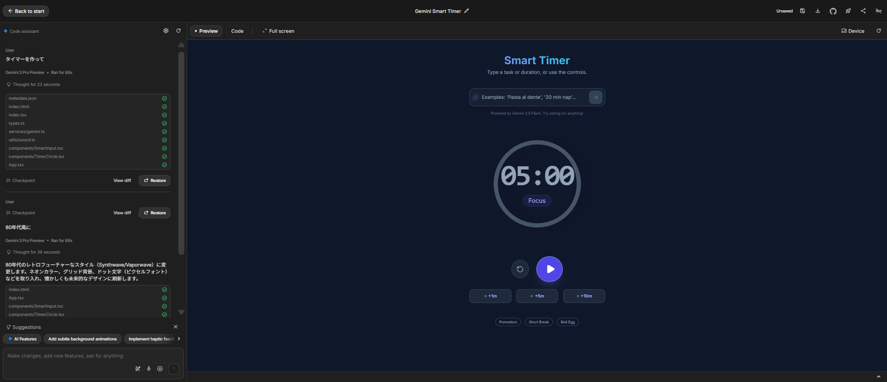Click the smart timer task input field
Image resolution: width=887 pixels, height=382 pixels.
(531, 97)
